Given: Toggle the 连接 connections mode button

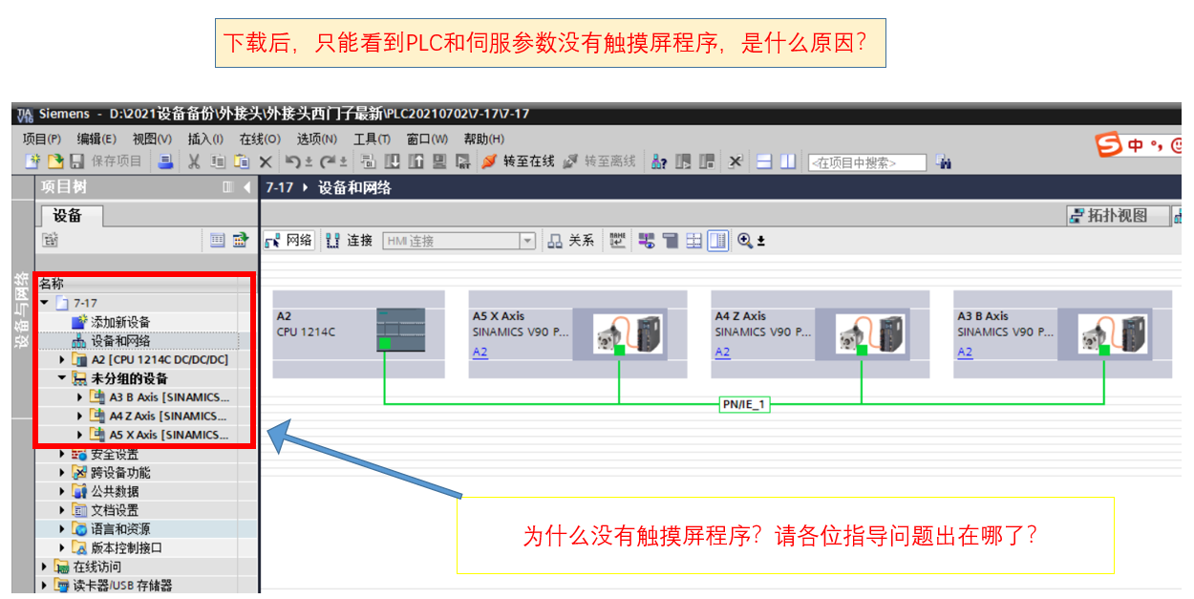Looking at the screenshot, I should coord(350,241).
